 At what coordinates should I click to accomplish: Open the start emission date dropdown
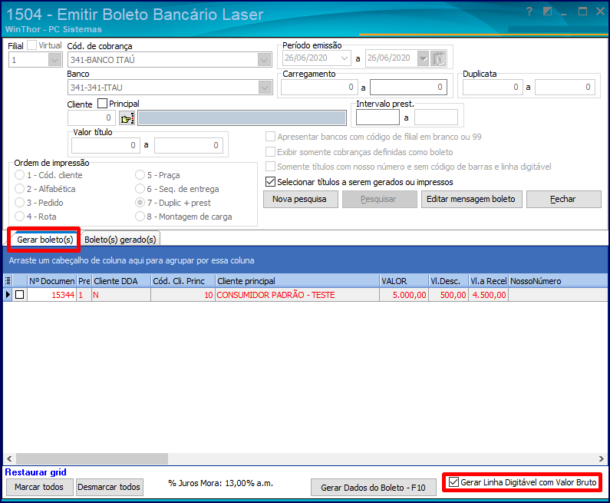click(x=345, y=58)
